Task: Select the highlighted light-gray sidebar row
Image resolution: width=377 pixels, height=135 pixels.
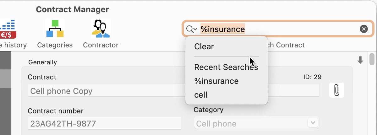Action: (x=6, y=78)
